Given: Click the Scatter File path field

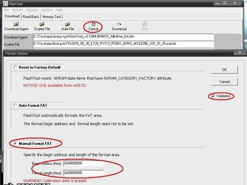Looking at the screenshot, I should tap(123, 44).
